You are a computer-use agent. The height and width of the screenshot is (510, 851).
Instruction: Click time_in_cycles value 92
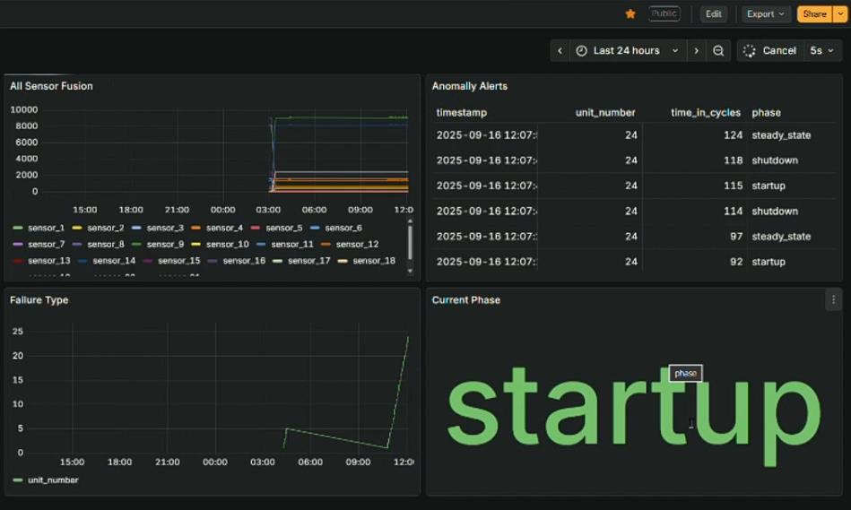click(736, 262)
